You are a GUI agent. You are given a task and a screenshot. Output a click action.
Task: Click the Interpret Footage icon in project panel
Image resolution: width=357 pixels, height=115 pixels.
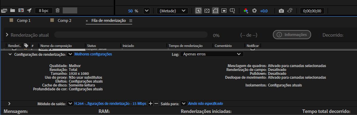point(4,10)
